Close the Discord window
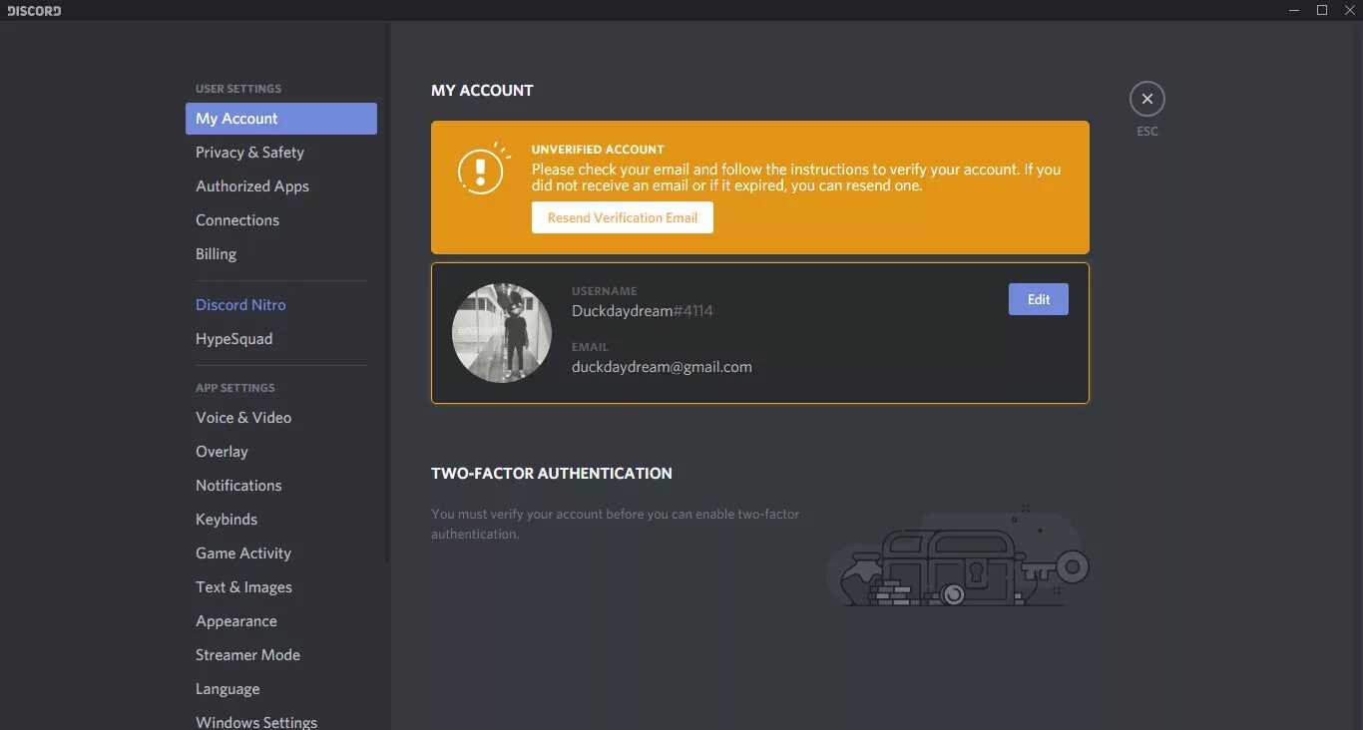Image resolution: width=1363 pixels, height=730 pixels. [1350, 11]
